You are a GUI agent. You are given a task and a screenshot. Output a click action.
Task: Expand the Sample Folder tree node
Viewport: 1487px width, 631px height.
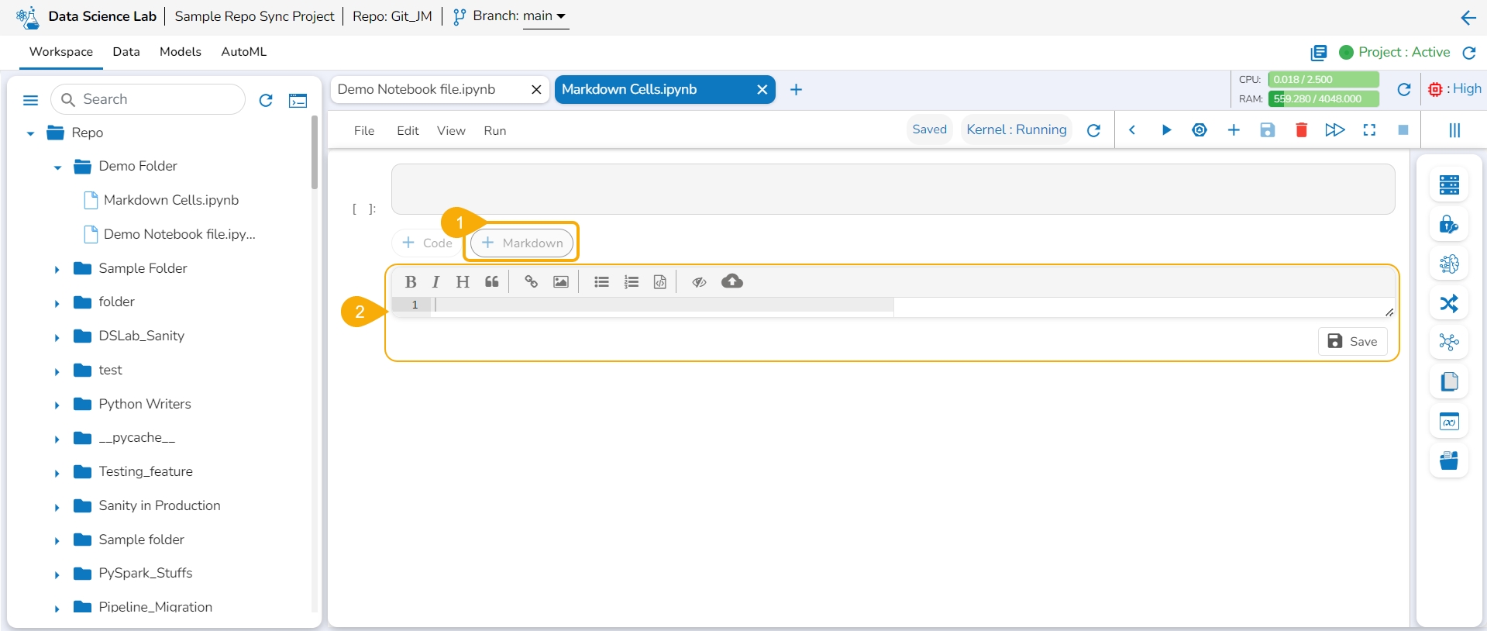pos(57,270)
